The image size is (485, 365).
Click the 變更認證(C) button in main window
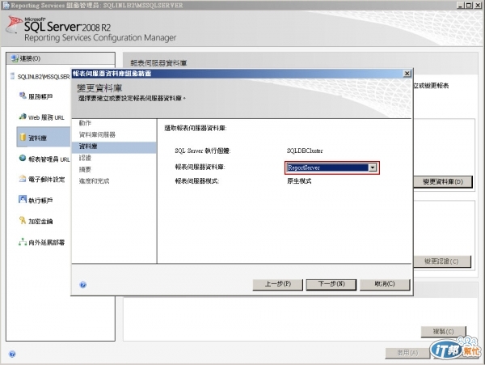click(x=441, y=261)
